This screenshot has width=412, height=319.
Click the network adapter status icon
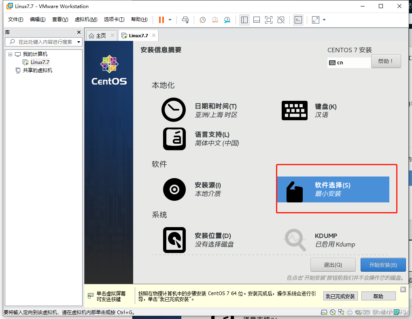click(341, 312)
